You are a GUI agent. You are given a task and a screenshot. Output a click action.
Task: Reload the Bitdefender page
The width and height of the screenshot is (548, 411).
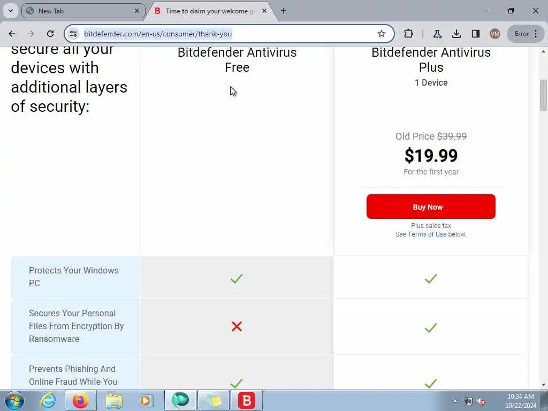(50, 34)
